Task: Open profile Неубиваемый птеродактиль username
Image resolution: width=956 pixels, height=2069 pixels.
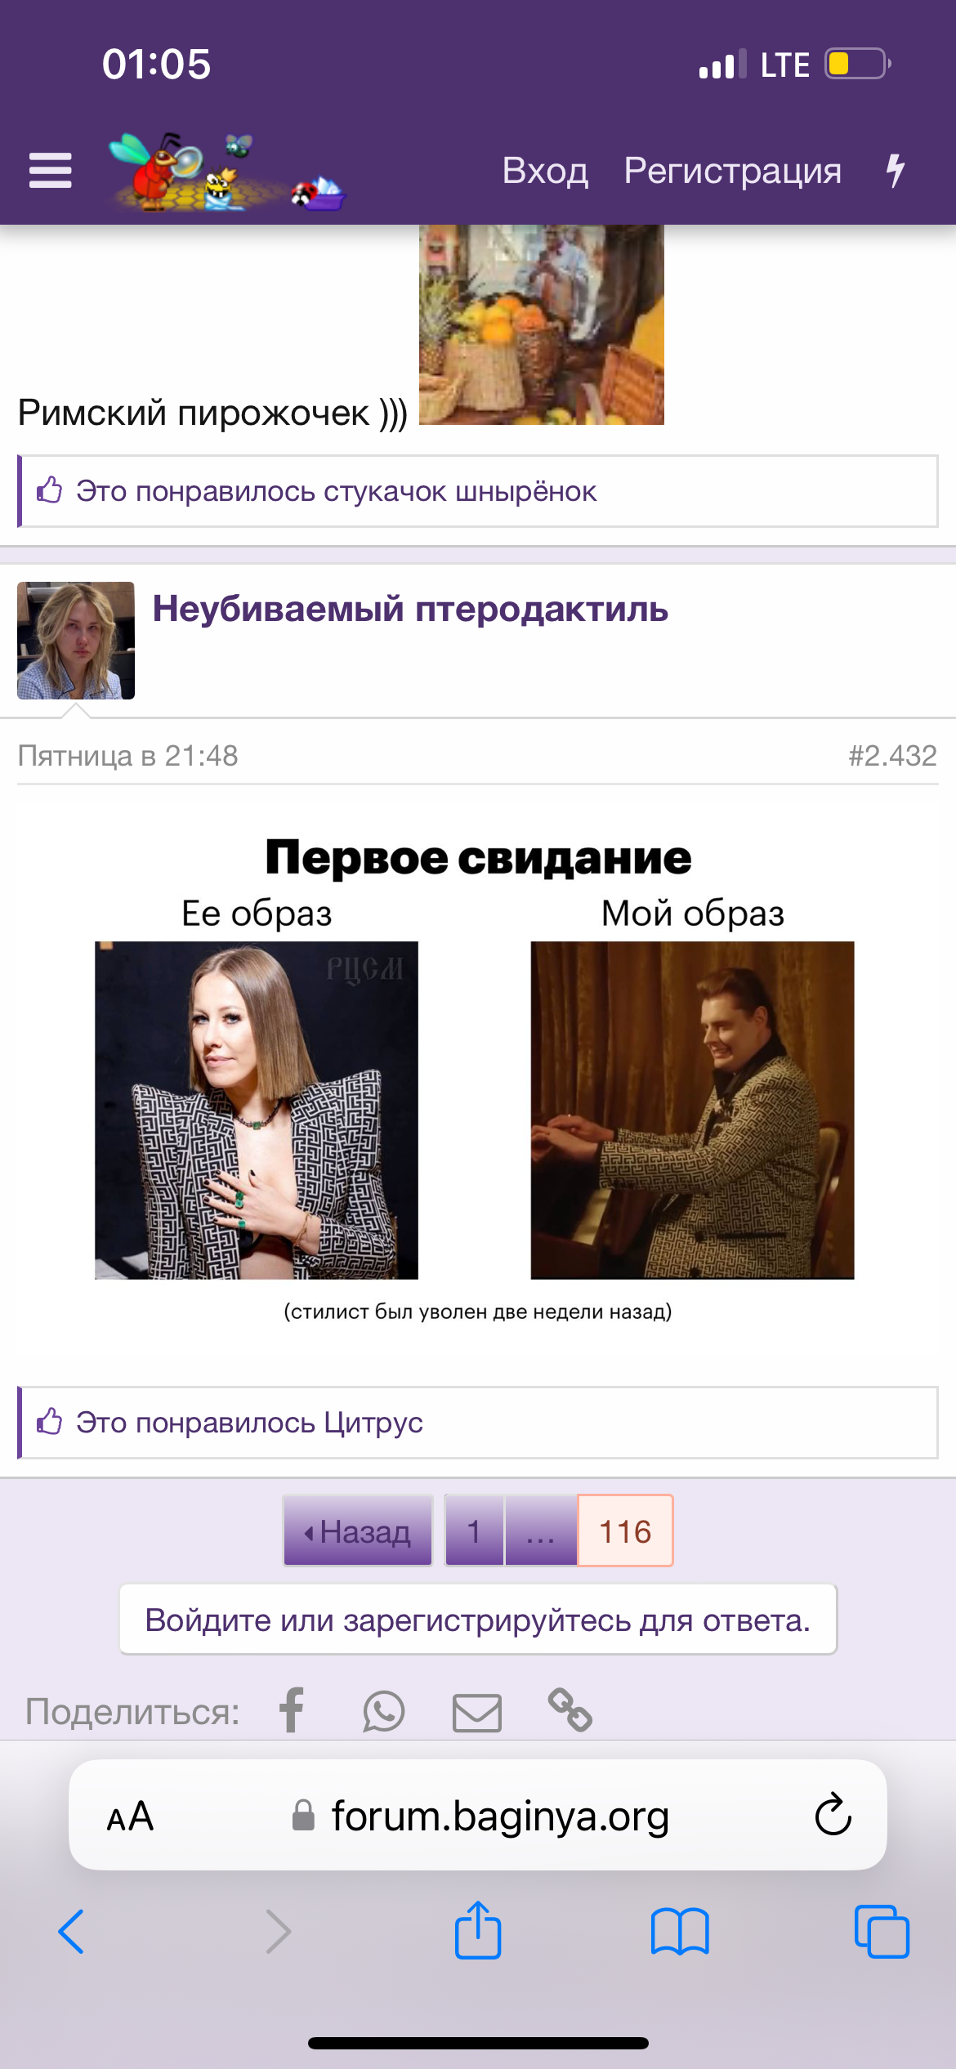Action: tap(410, 610)
